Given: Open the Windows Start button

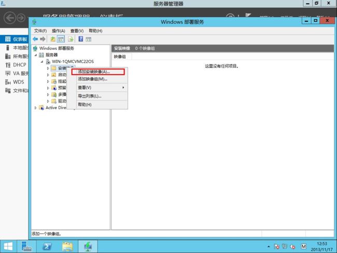Looking at the screenshot, I should pos(8,246).
